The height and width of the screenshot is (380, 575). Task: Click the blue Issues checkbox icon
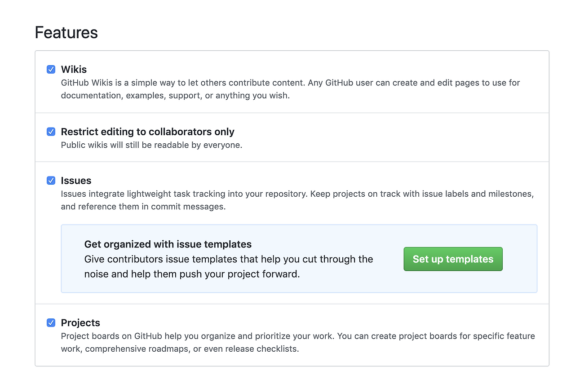(x=51, y=181)
